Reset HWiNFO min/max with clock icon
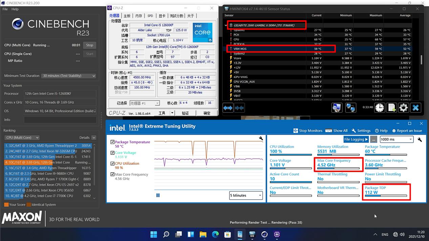 380,108
